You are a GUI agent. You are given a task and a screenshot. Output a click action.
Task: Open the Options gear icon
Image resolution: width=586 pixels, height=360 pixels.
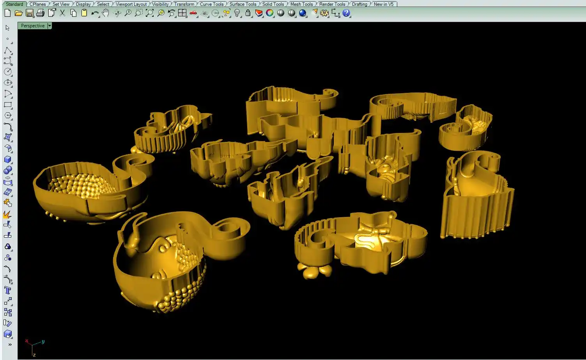(324, 13)
